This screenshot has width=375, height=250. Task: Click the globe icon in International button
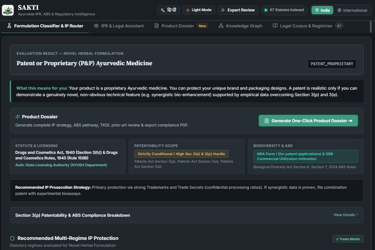pyautogui.click(x=339, y=10)
